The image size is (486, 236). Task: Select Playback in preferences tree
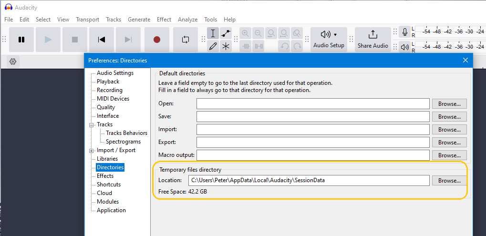click(108, 82)
